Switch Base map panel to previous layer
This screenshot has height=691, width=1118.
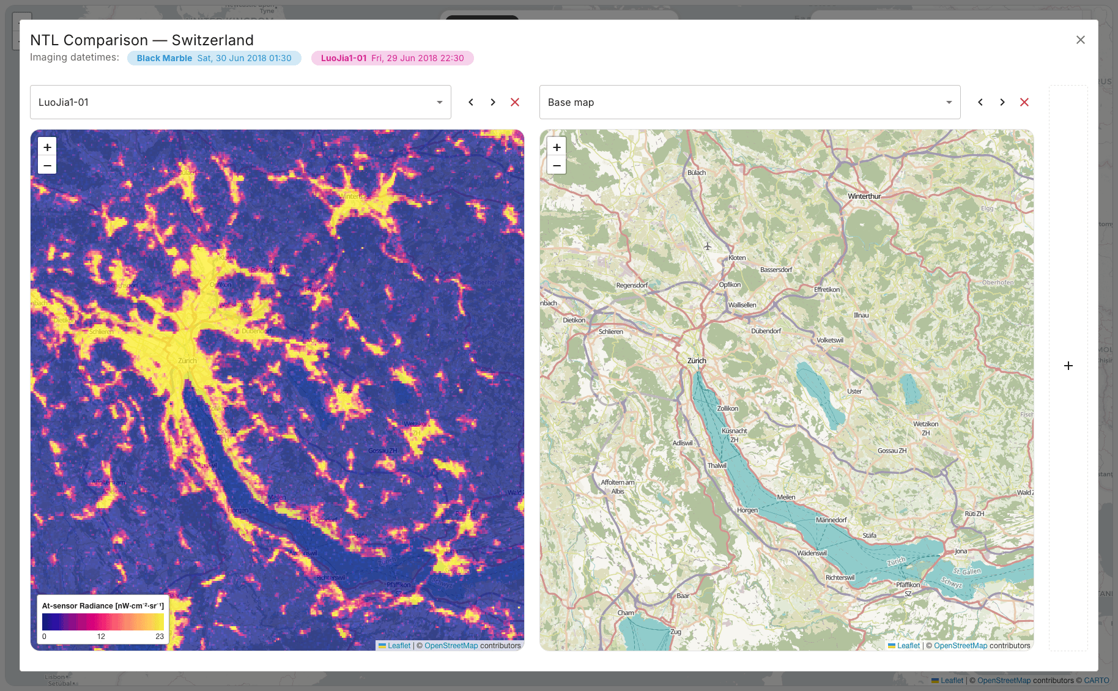pyautogui.click(x=980, y=102)
